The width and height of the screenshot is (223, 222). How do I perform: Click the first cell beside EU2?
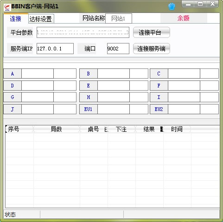[x=184, y=109]
